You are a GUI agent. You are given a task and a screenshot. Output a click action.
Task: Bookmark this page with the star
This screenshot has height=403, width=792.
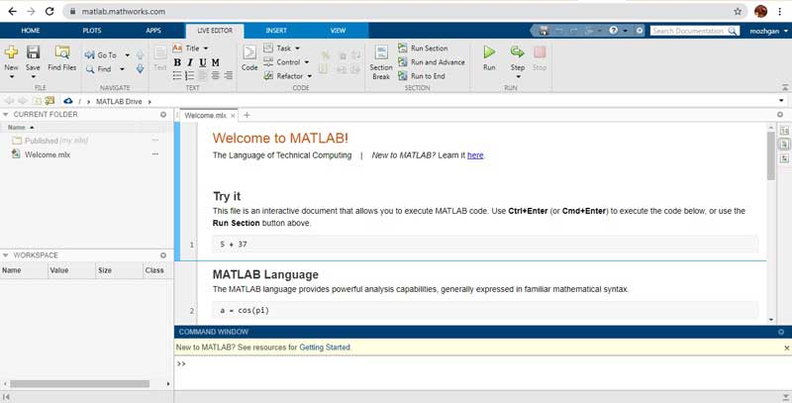click(738, 11)
